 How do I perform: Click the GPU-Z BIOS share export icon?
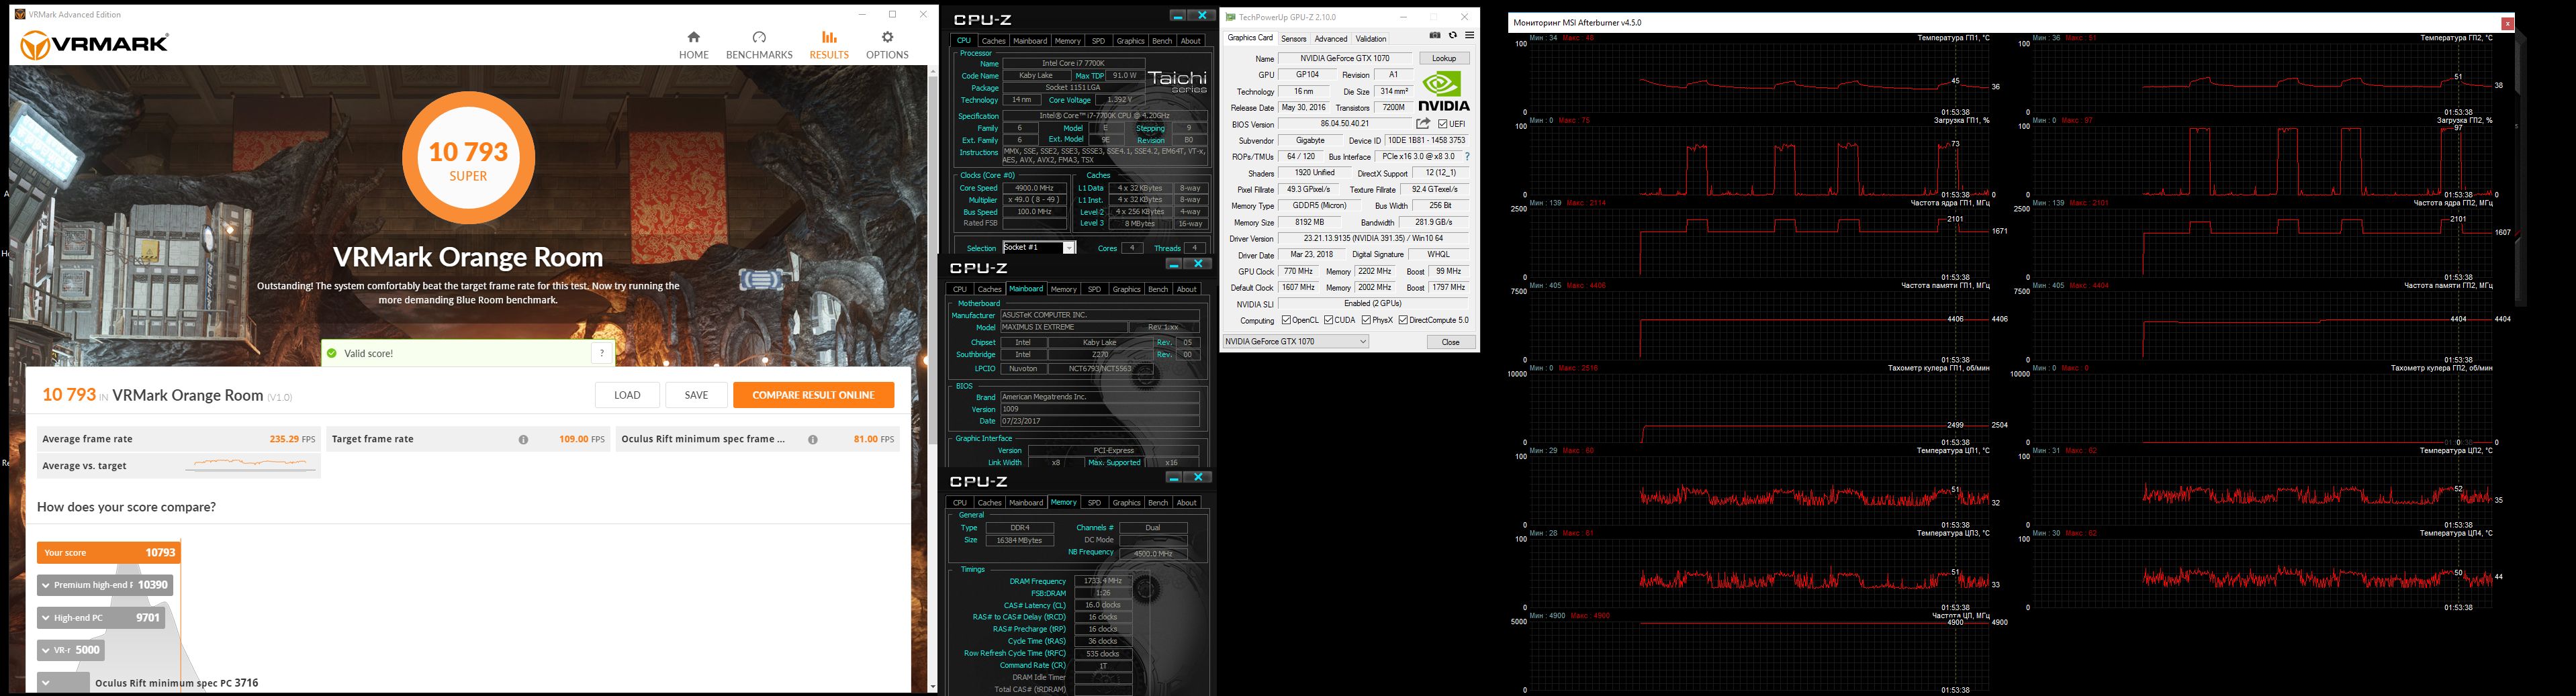point(1423,124)
